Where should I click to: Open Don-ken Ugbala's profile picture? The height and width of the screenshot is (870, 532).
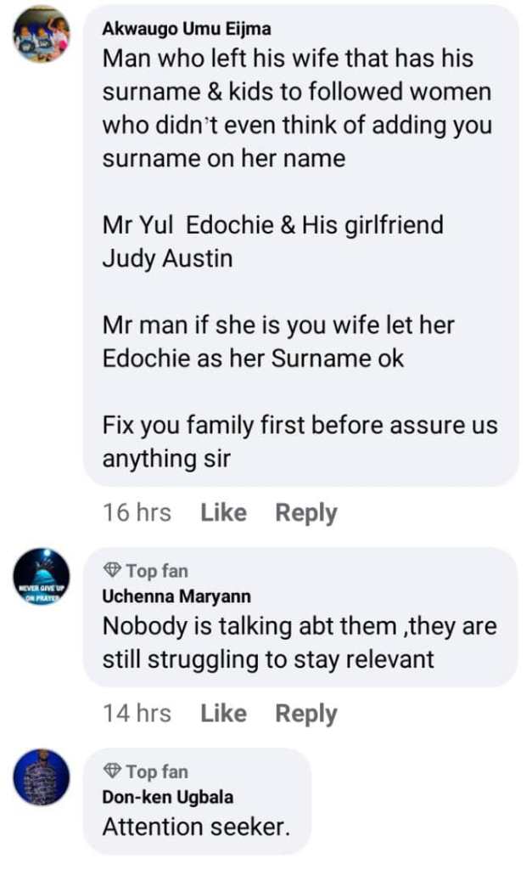pyautogui.click(x=42, y=777)
